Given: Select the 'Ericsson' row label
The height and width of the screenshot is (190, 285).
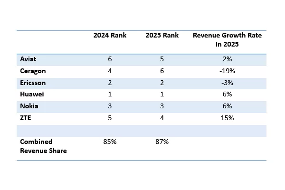Looking at the screenshot, I should (33, 83).
